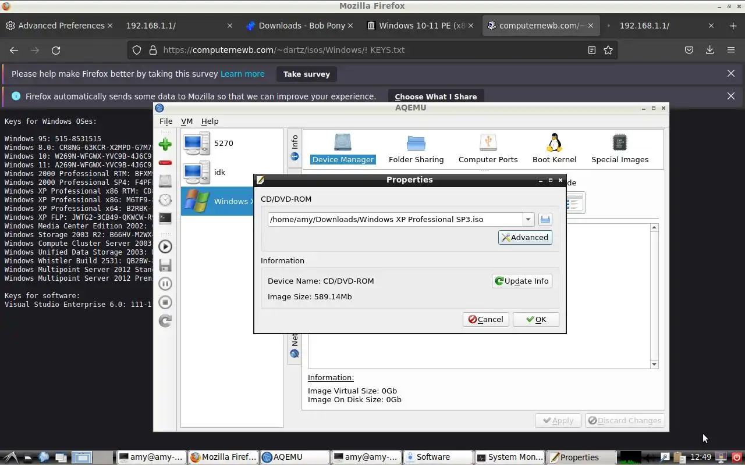The height and width of the screenshot is (465, 745).
Task: Click the ISO path input field
Action: pos(395,219)
